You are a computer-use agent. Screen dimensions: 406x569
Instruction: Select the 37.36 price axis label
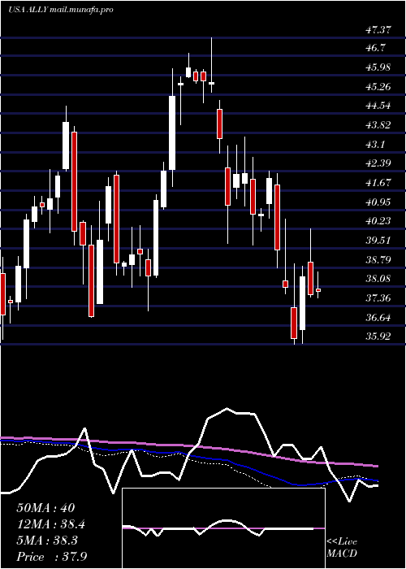coord(378,298)
